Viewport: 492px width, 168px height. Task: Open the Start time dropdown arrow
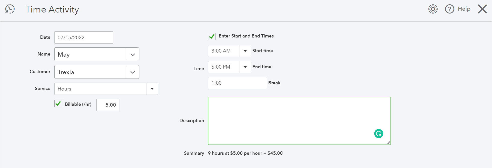245,51
